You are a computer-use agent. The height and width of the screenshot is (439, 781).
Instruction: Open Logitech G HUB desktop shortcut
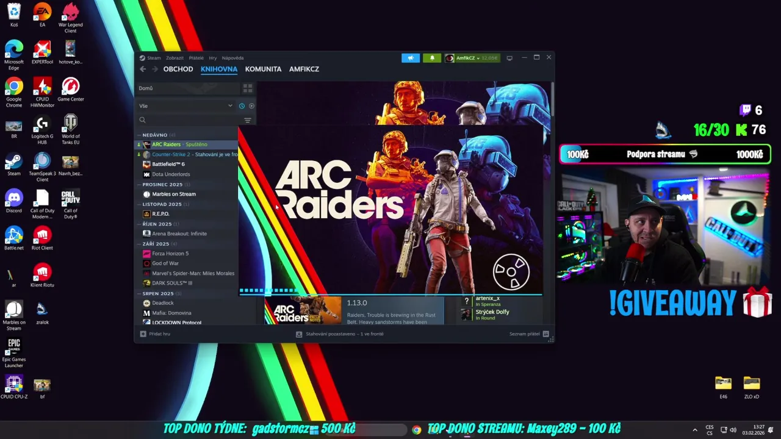click(x=42, y=129)
